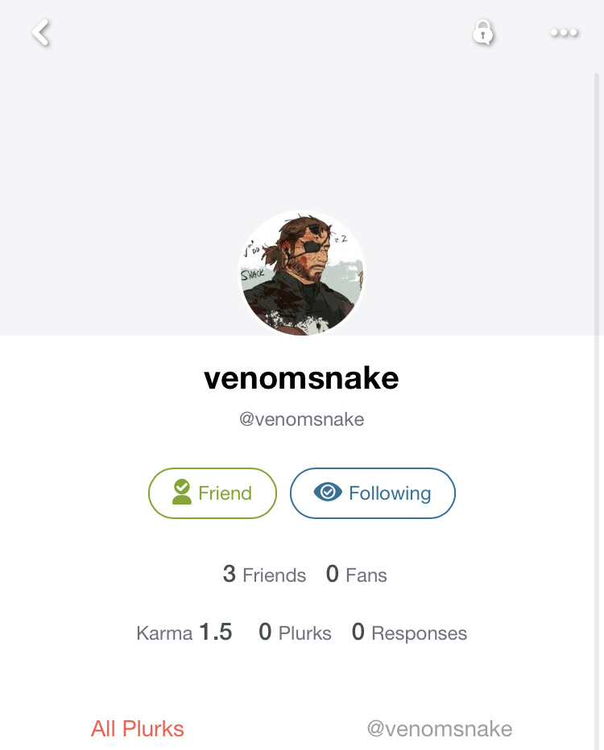Click the Karma 1.5 stat

184,633
